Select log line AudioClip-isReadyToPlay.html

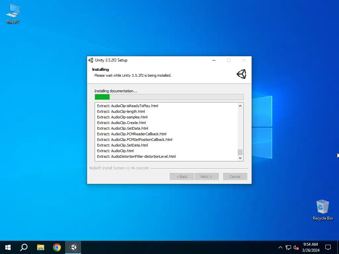127,106
